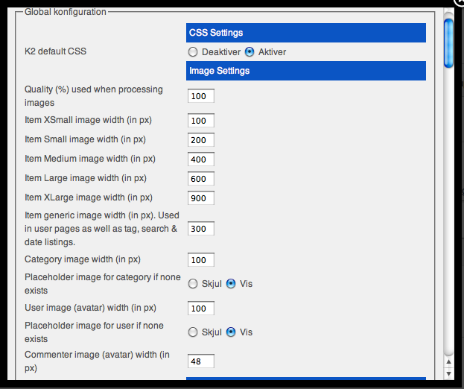The width and height of the screenshot is (464, 389).
Task: Click the Item generic image width field
Action: click(201, 229)
